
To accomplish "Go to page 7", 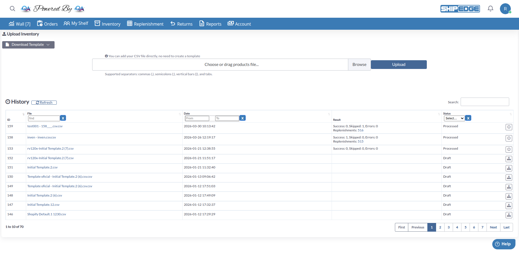I will [482, 227].
